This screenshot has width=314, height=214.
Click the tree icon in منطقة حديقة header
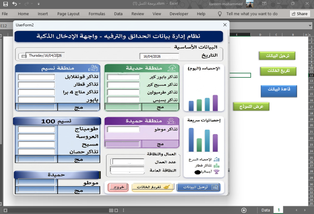tap(172, 68)
